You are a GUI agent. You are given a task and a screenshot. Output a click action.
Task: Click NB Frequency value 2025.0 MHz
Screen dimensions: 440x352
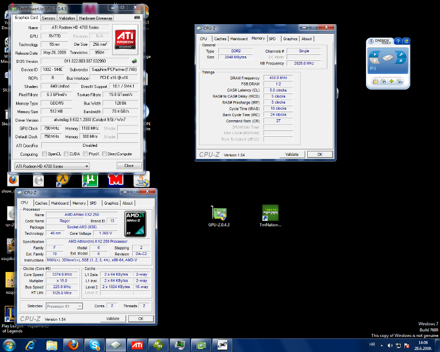[304, 63]
